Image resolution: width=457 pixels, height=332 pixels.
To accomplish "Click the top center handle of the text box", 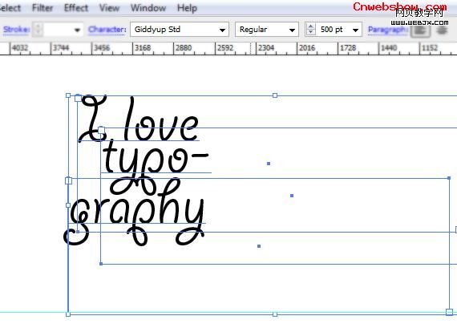I will coord(275,95).
